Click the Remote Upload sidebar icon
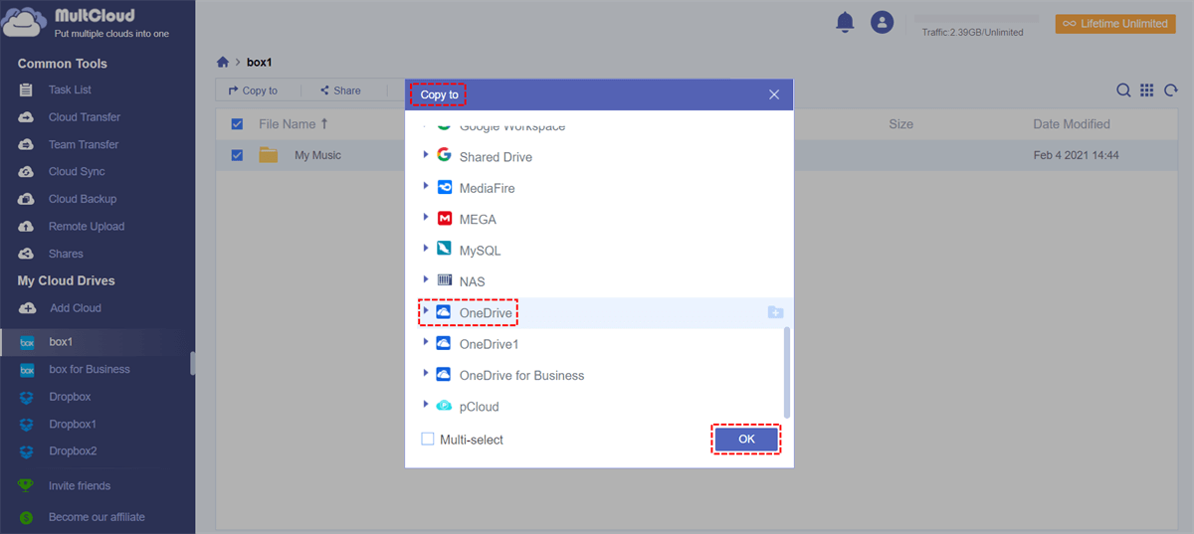 click(27, 227)
